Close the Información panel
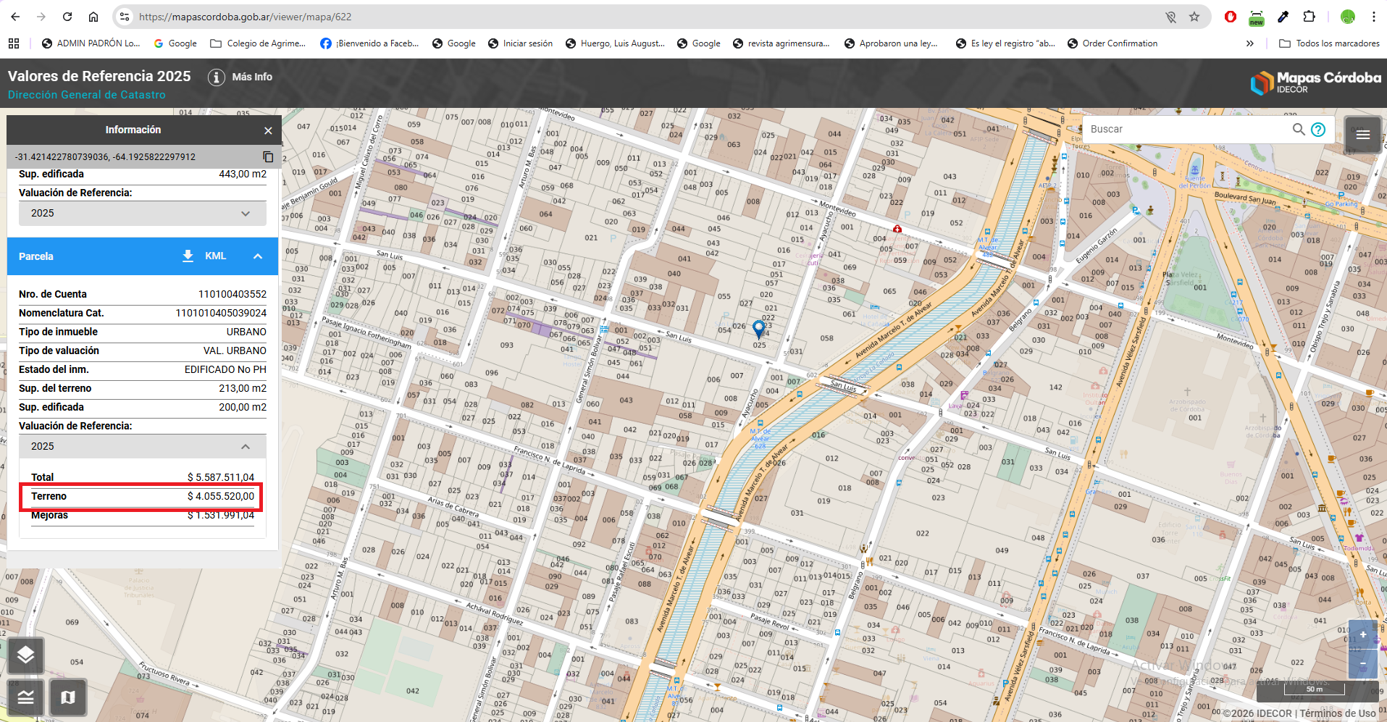 click(x=268, y=130)
